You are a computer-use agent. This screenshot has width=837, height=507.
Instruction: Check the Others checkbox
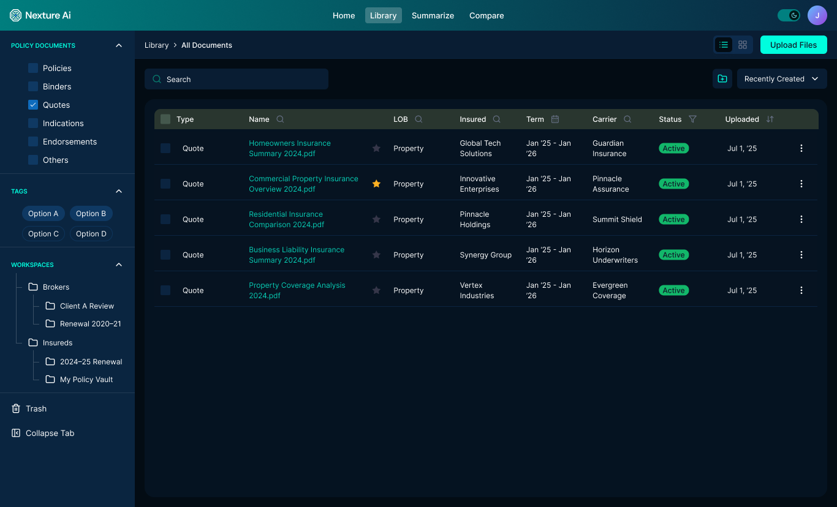point(33,160)
